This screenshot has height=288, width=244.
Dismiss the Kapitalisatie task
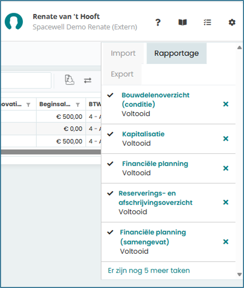click(226, 139)
